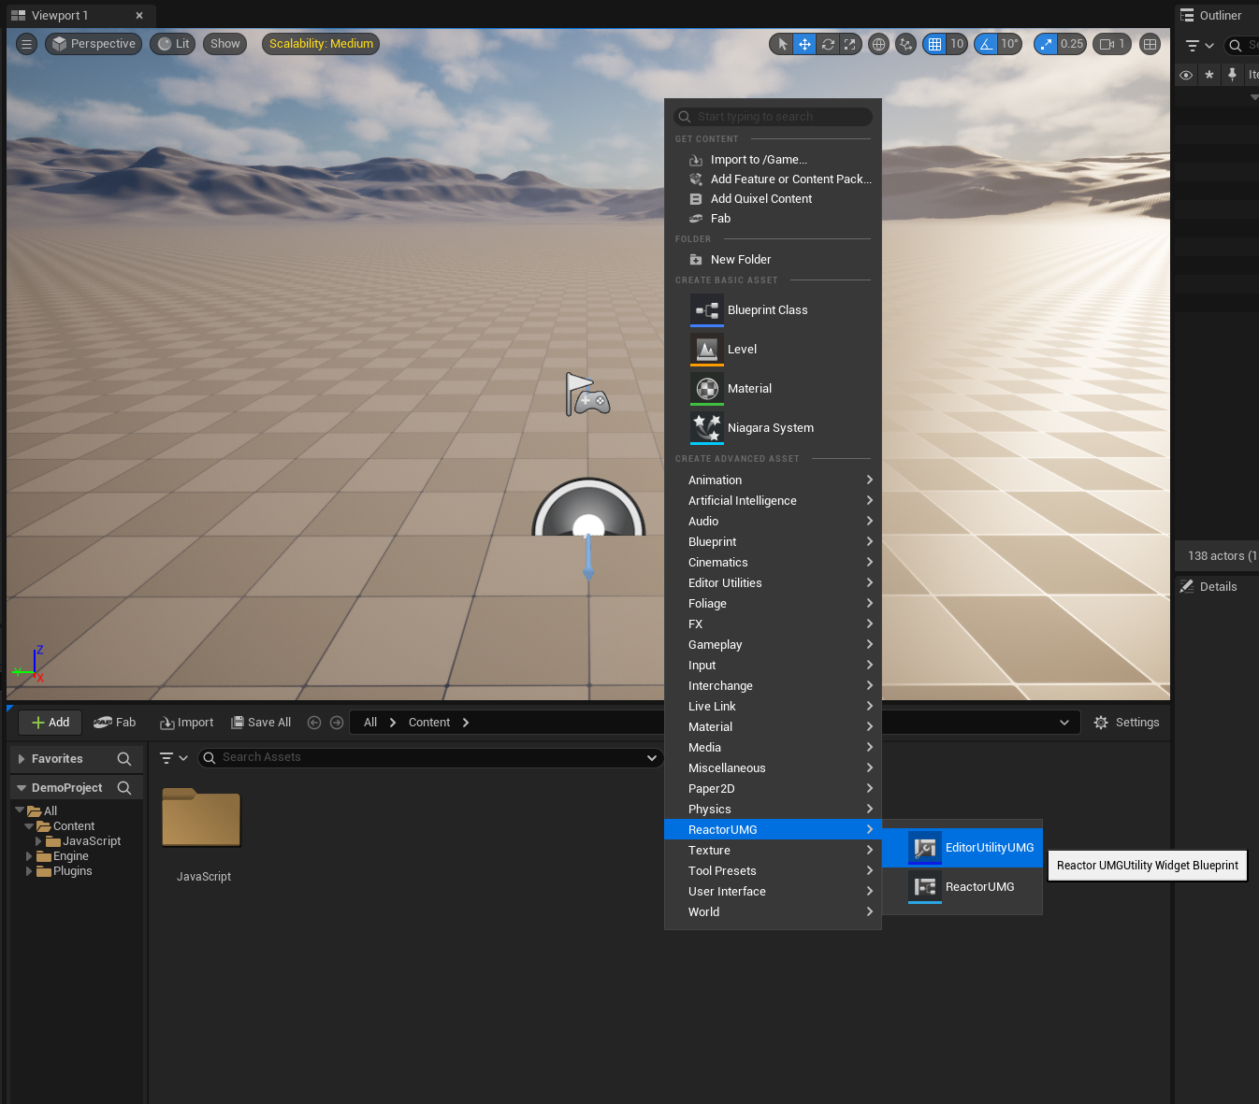The height and width of the screenshot is (1104, 1259).
Task: Toggle grid location snapping
Action: click(934, 44)
